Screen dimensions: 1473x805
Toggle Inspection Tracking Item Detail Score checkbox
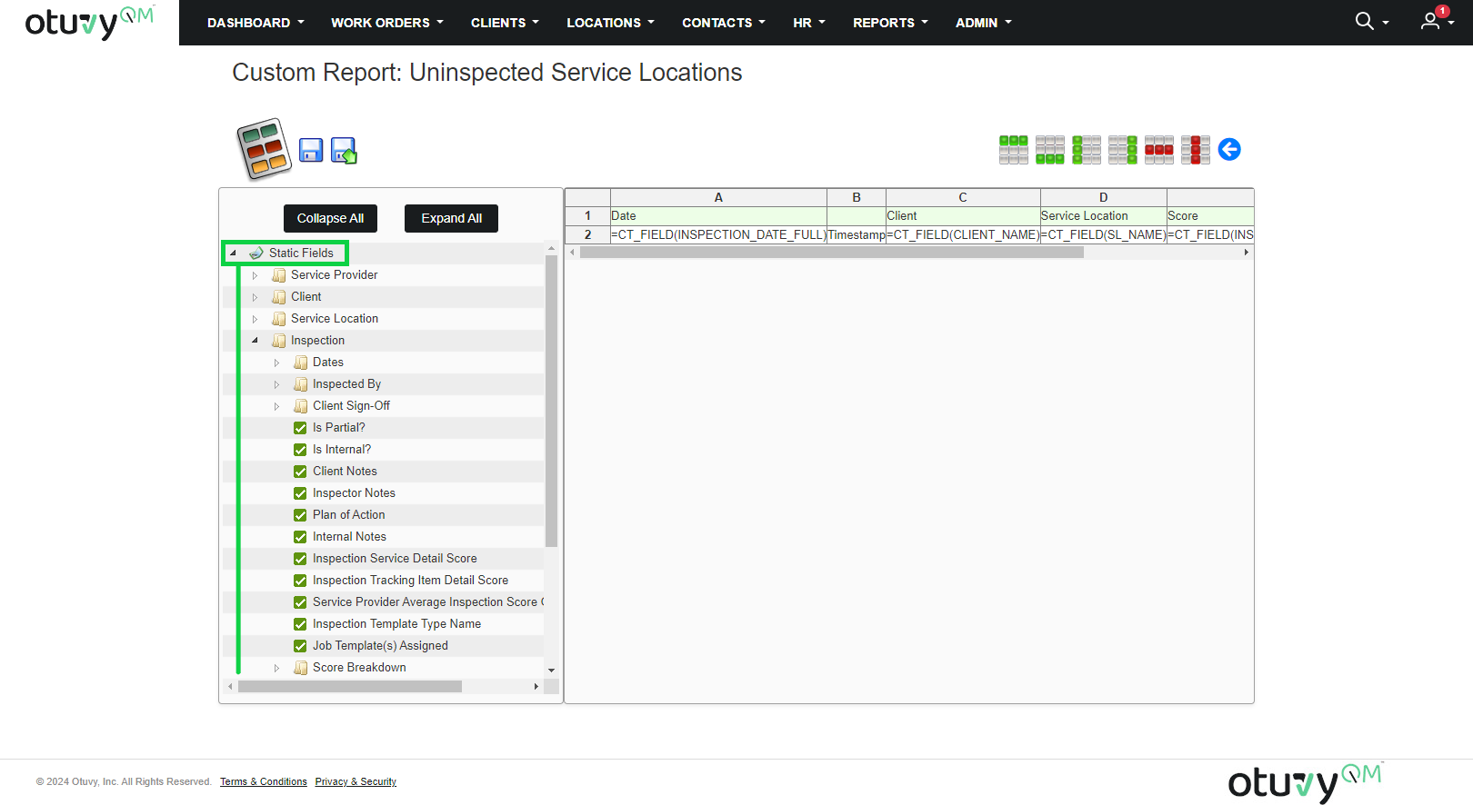(300, 581)
